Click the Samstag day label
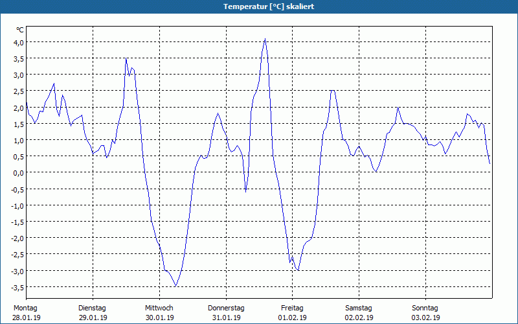The image size is (518, 324). (359, 308)
